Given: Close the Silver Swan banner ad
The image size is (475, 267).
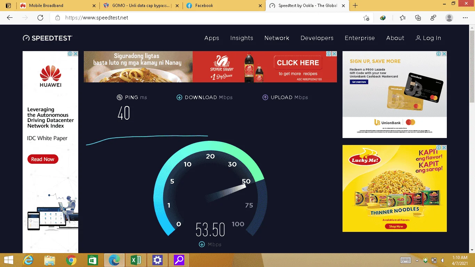Looking at the screenshot, I should pos(334,54).
